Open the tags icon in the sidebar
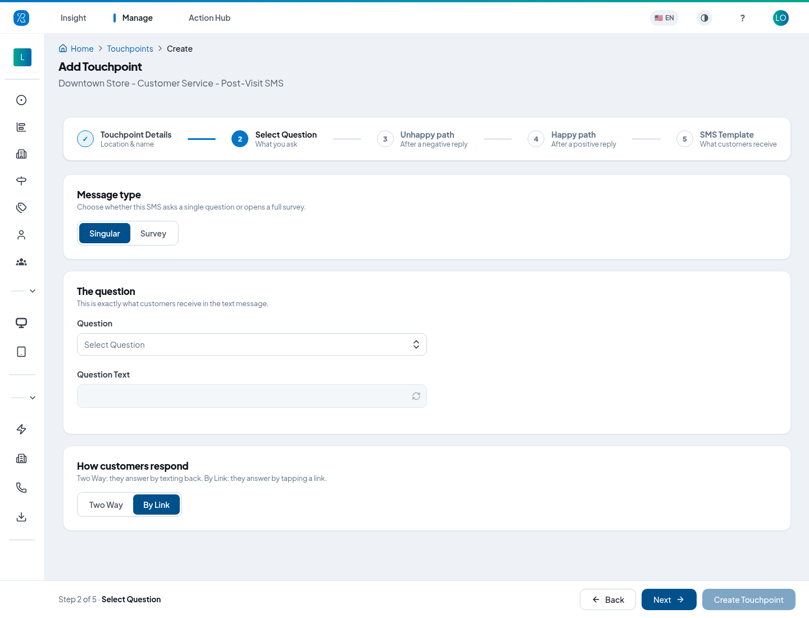This screenshot has width=809, height=618. (x=21, y=208)
